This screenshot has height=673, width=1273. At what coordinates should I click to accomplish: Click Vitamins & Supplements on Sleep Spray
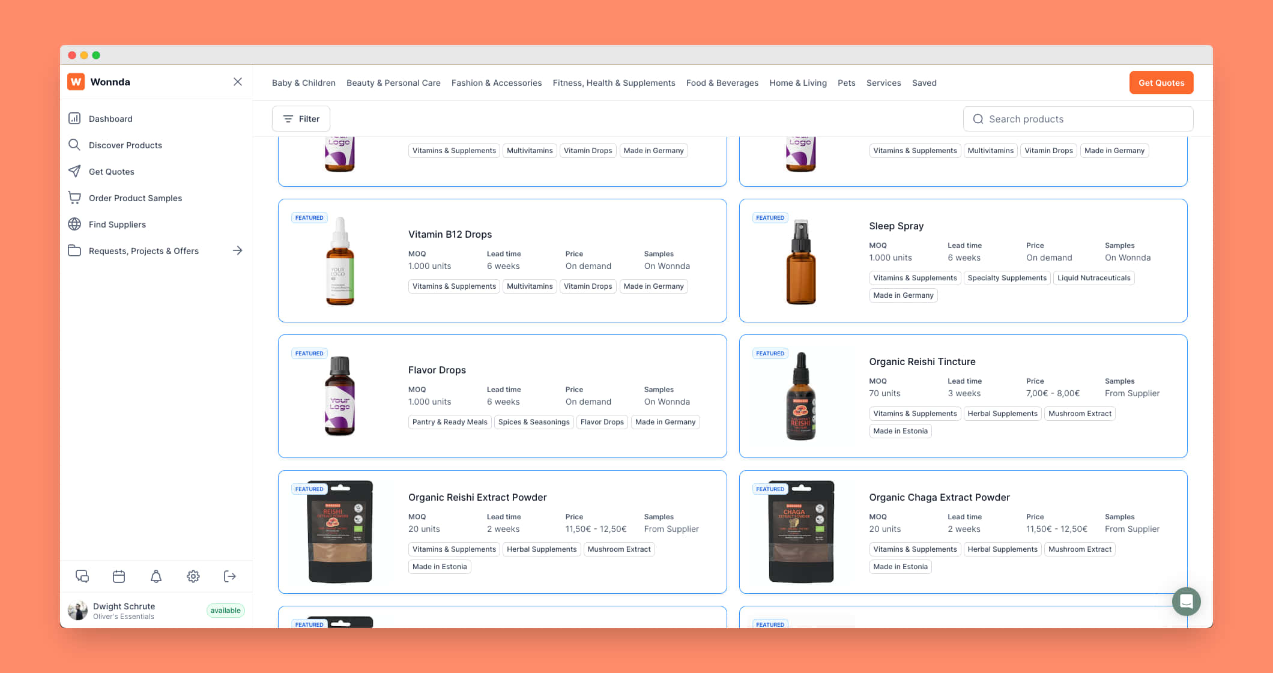click(915, 278)
